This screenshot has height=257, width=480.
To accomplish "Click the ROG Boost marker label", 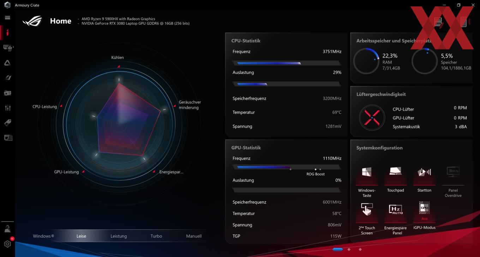I will pyautogui.click(x=316, y=174).
